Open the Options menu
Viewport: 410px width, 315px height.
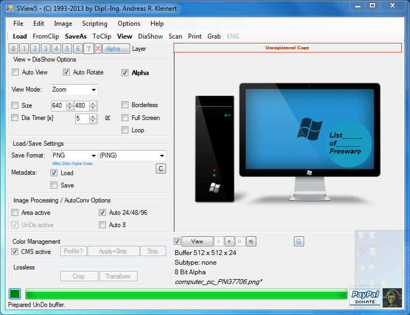coord(129,24)
